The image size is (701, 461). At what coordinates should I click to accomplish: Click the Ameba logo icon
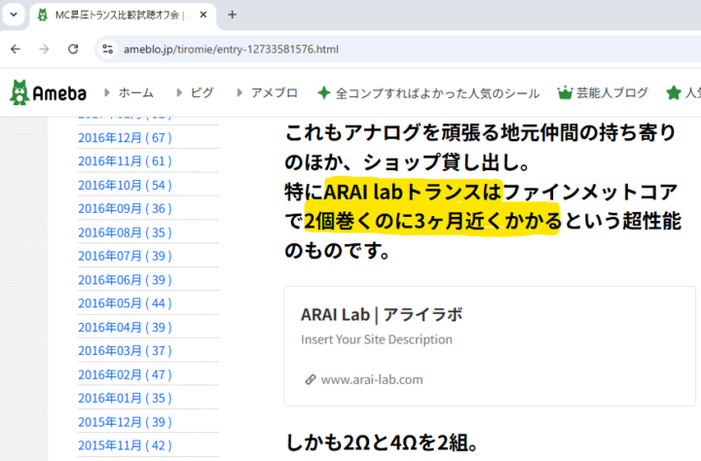click(x=19, y=92)
